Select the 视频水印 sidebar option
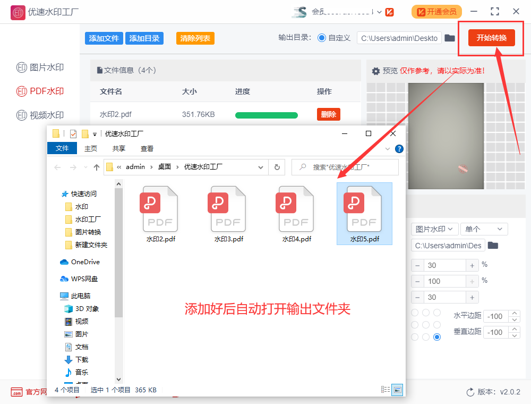Image resolution: width=531 pixels, height=404 pixels. tap(40, 115)
